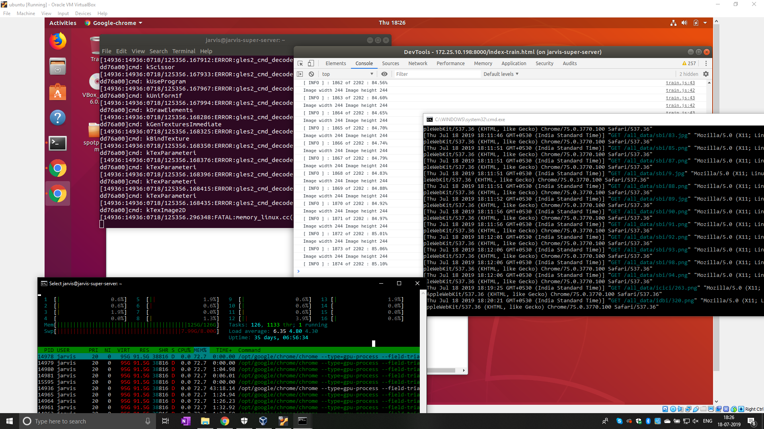This screenshot has height=429, width=764.
Task: Open Ubuntu Software from the dock
Action: tap(58, 92)
